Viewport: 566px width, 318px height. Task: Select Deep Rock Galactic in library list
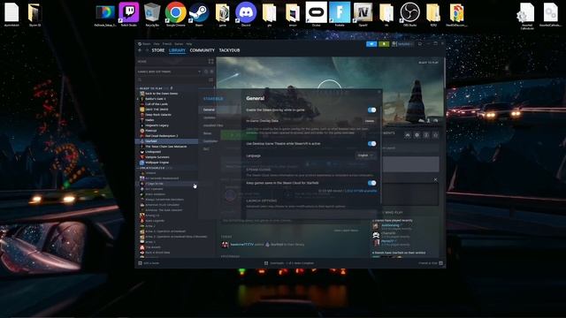(x=158, y=115)
